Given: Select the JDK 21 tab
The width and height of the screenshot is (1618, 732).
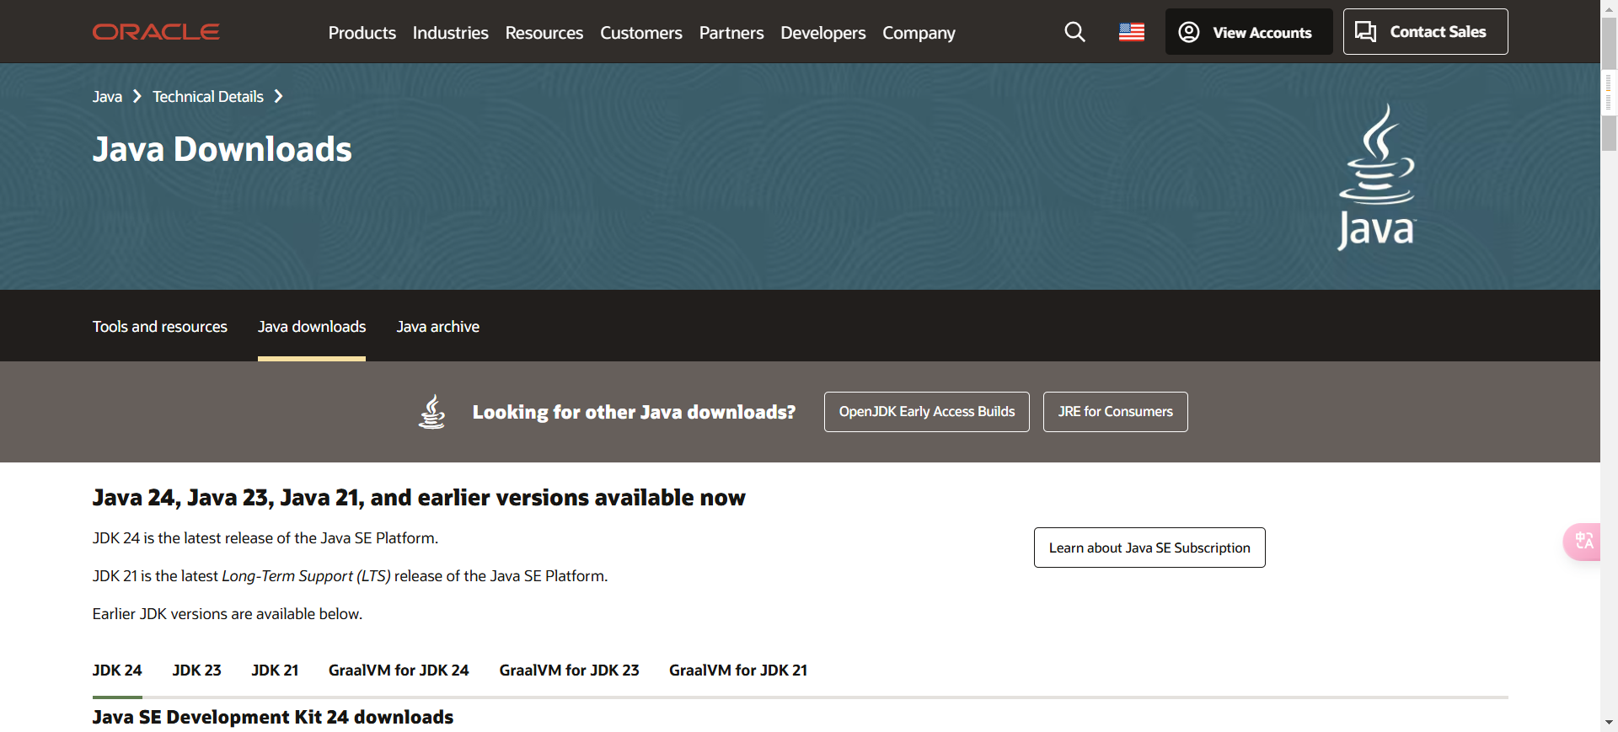Looking at the screenshot, I should point(275,671).
